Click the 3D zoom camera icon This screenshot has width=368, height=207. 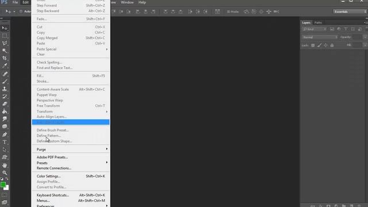pos(276,11)
